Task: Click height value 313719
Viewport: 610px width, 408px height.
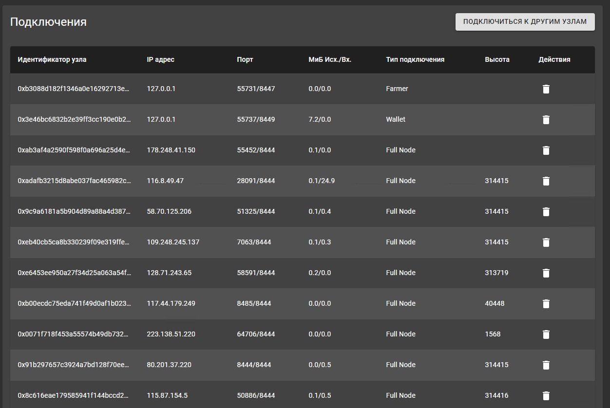Action: pos(496,273)
